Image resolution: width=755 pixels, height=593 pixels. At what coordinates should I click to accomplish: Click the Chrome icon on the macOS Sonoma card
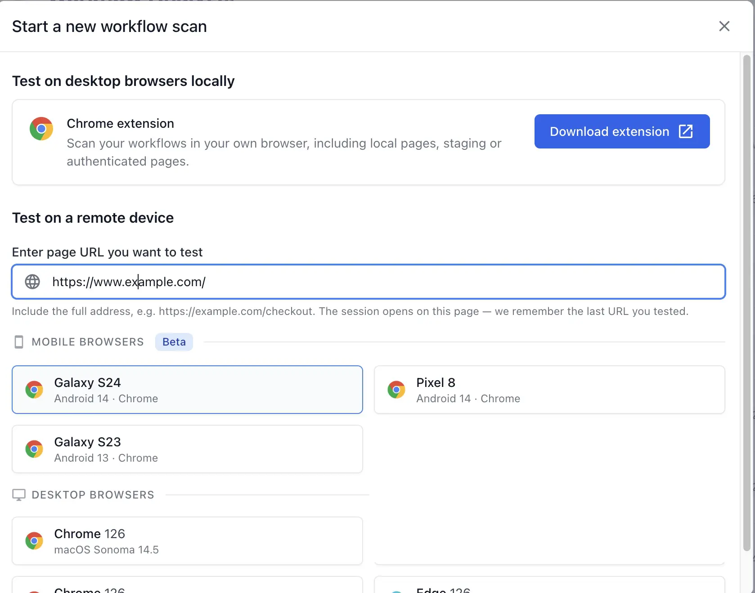tap(34, 541)
